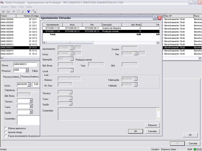Click the circular refresh toolbar icon
This screenshot has width=202, height=151.
18,11
